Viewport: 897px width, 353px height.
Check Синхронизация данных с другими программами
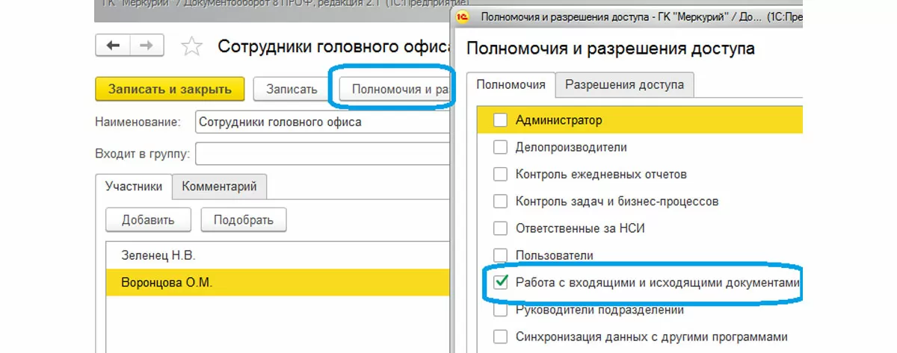500,336
